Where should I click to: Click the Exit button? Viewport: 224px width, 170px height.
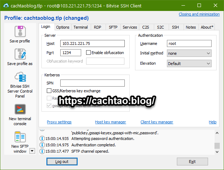click(x=192, y=162)
